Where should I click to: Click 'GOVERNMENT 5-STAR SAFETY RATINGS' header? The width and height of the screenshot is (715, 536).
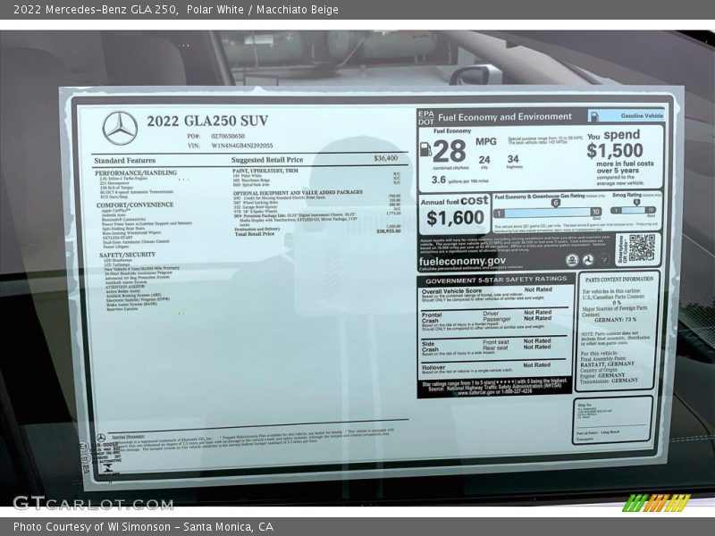(496, 280)
